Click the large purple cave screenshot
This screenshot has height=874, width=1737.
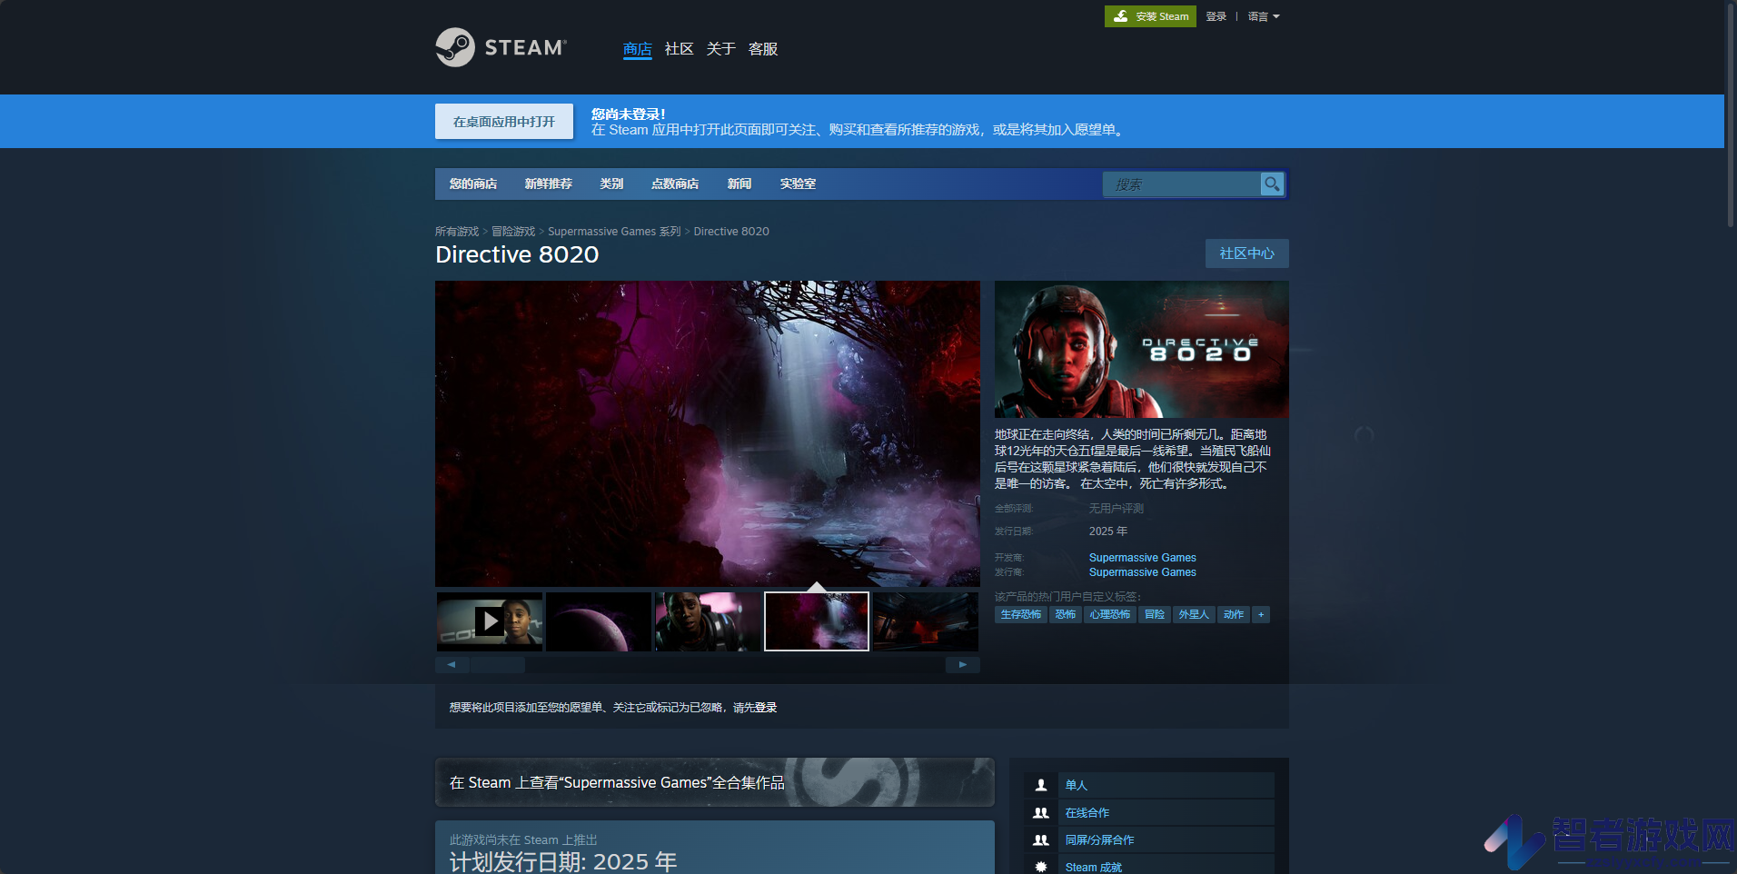[708, 433]
